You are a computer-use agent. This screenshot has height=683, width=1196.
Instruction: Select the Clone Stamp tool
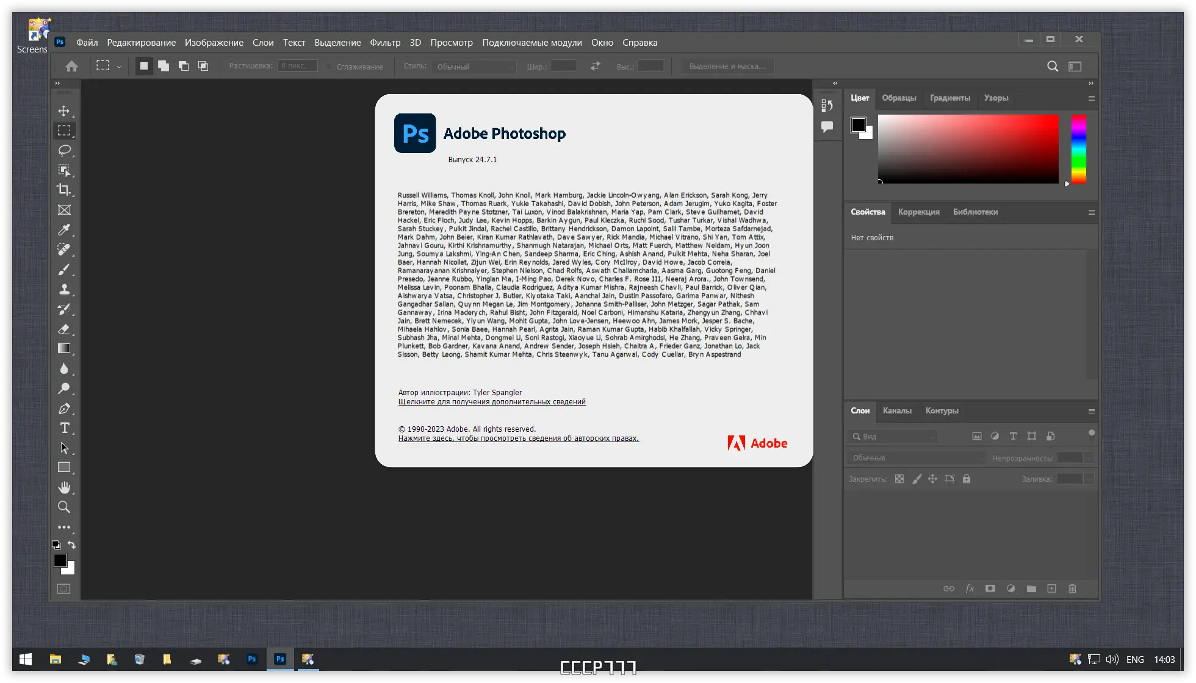point(64,290)
